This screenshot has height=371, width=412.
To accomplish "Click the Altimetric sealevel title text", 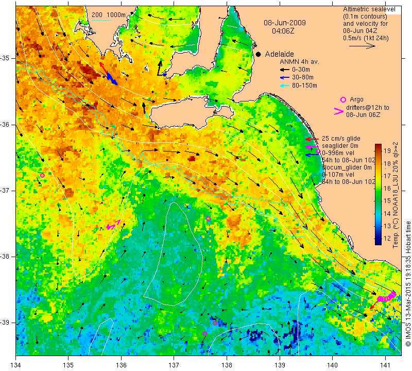I will [369, 9].
